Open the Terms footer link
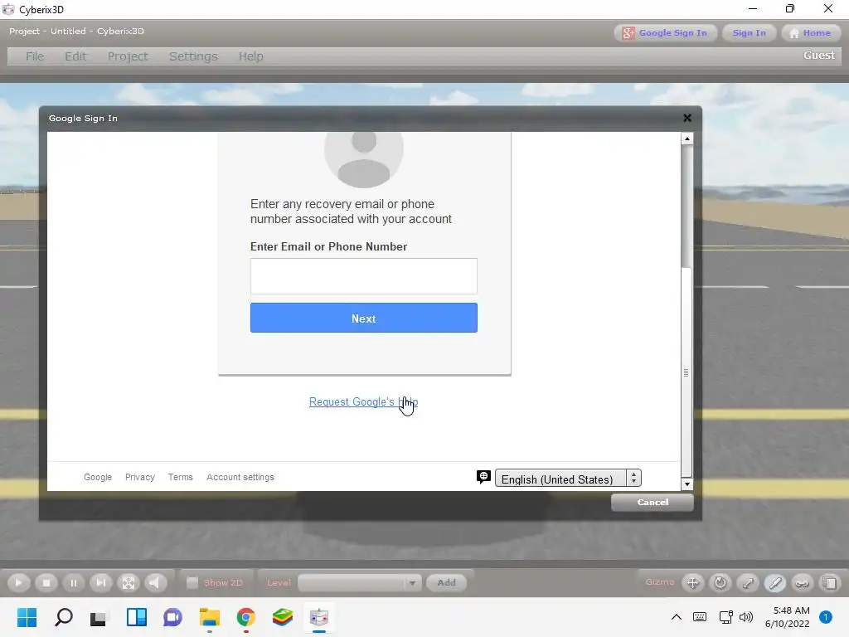Viewport: 849px width, 637px height. (x=180, y=477)
